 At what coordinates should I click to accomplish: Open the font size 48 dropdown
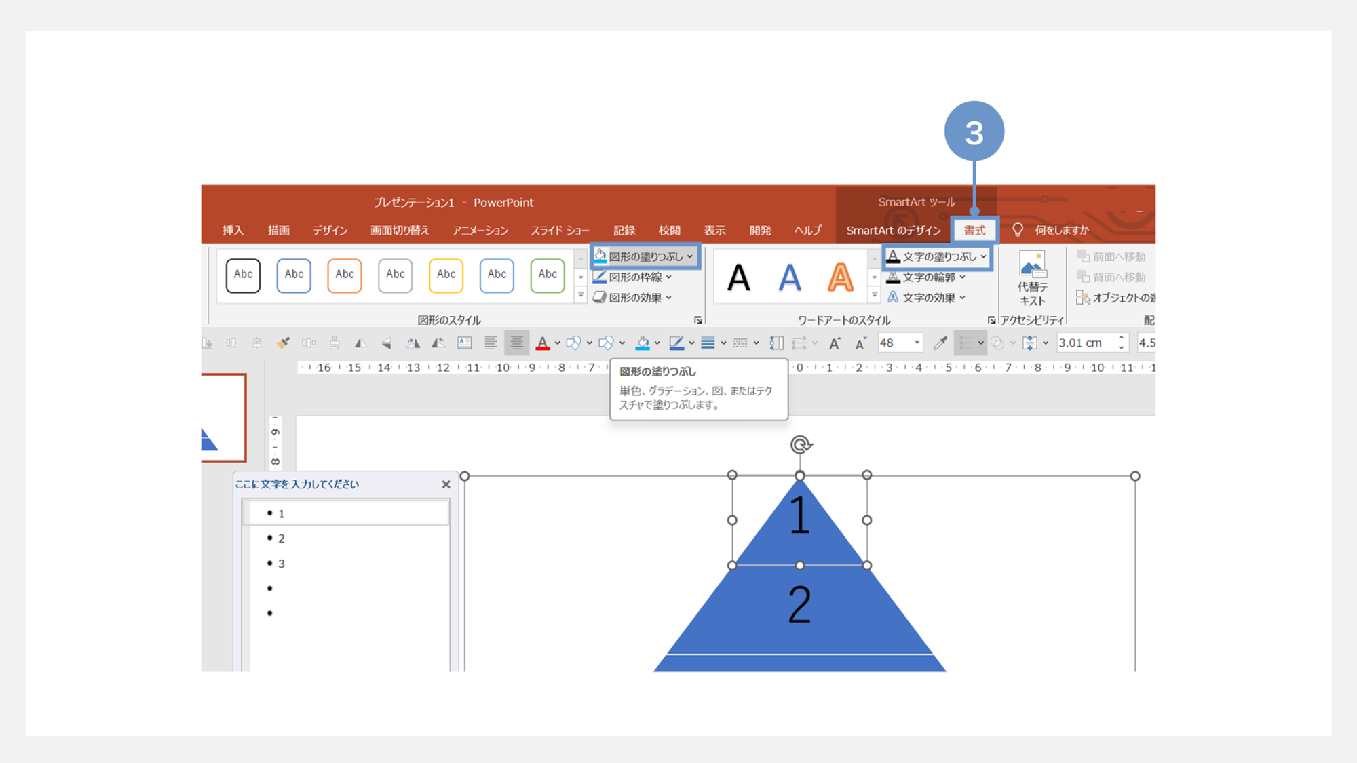click(x=917, y=343)
